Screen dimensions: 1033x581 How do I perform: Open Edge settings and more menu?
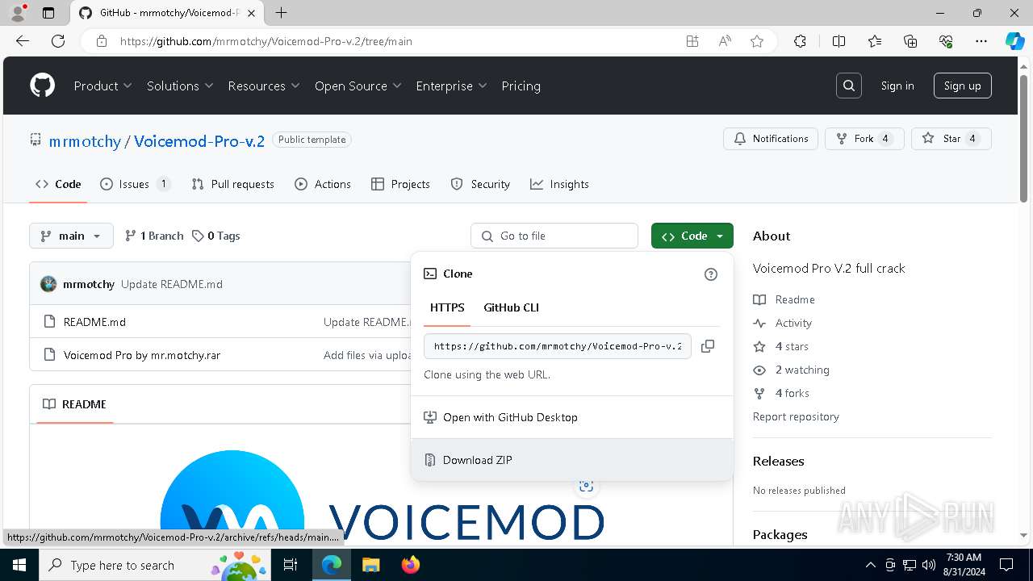(981, 41)
